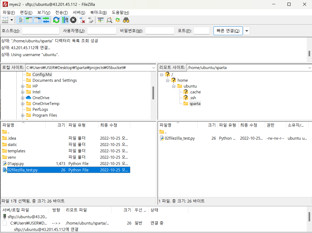The width and height of the screenshot is (312, 233).
Task: Select sparta folder in remote tree
Action: pyautogui.click(x=195, y=104)
